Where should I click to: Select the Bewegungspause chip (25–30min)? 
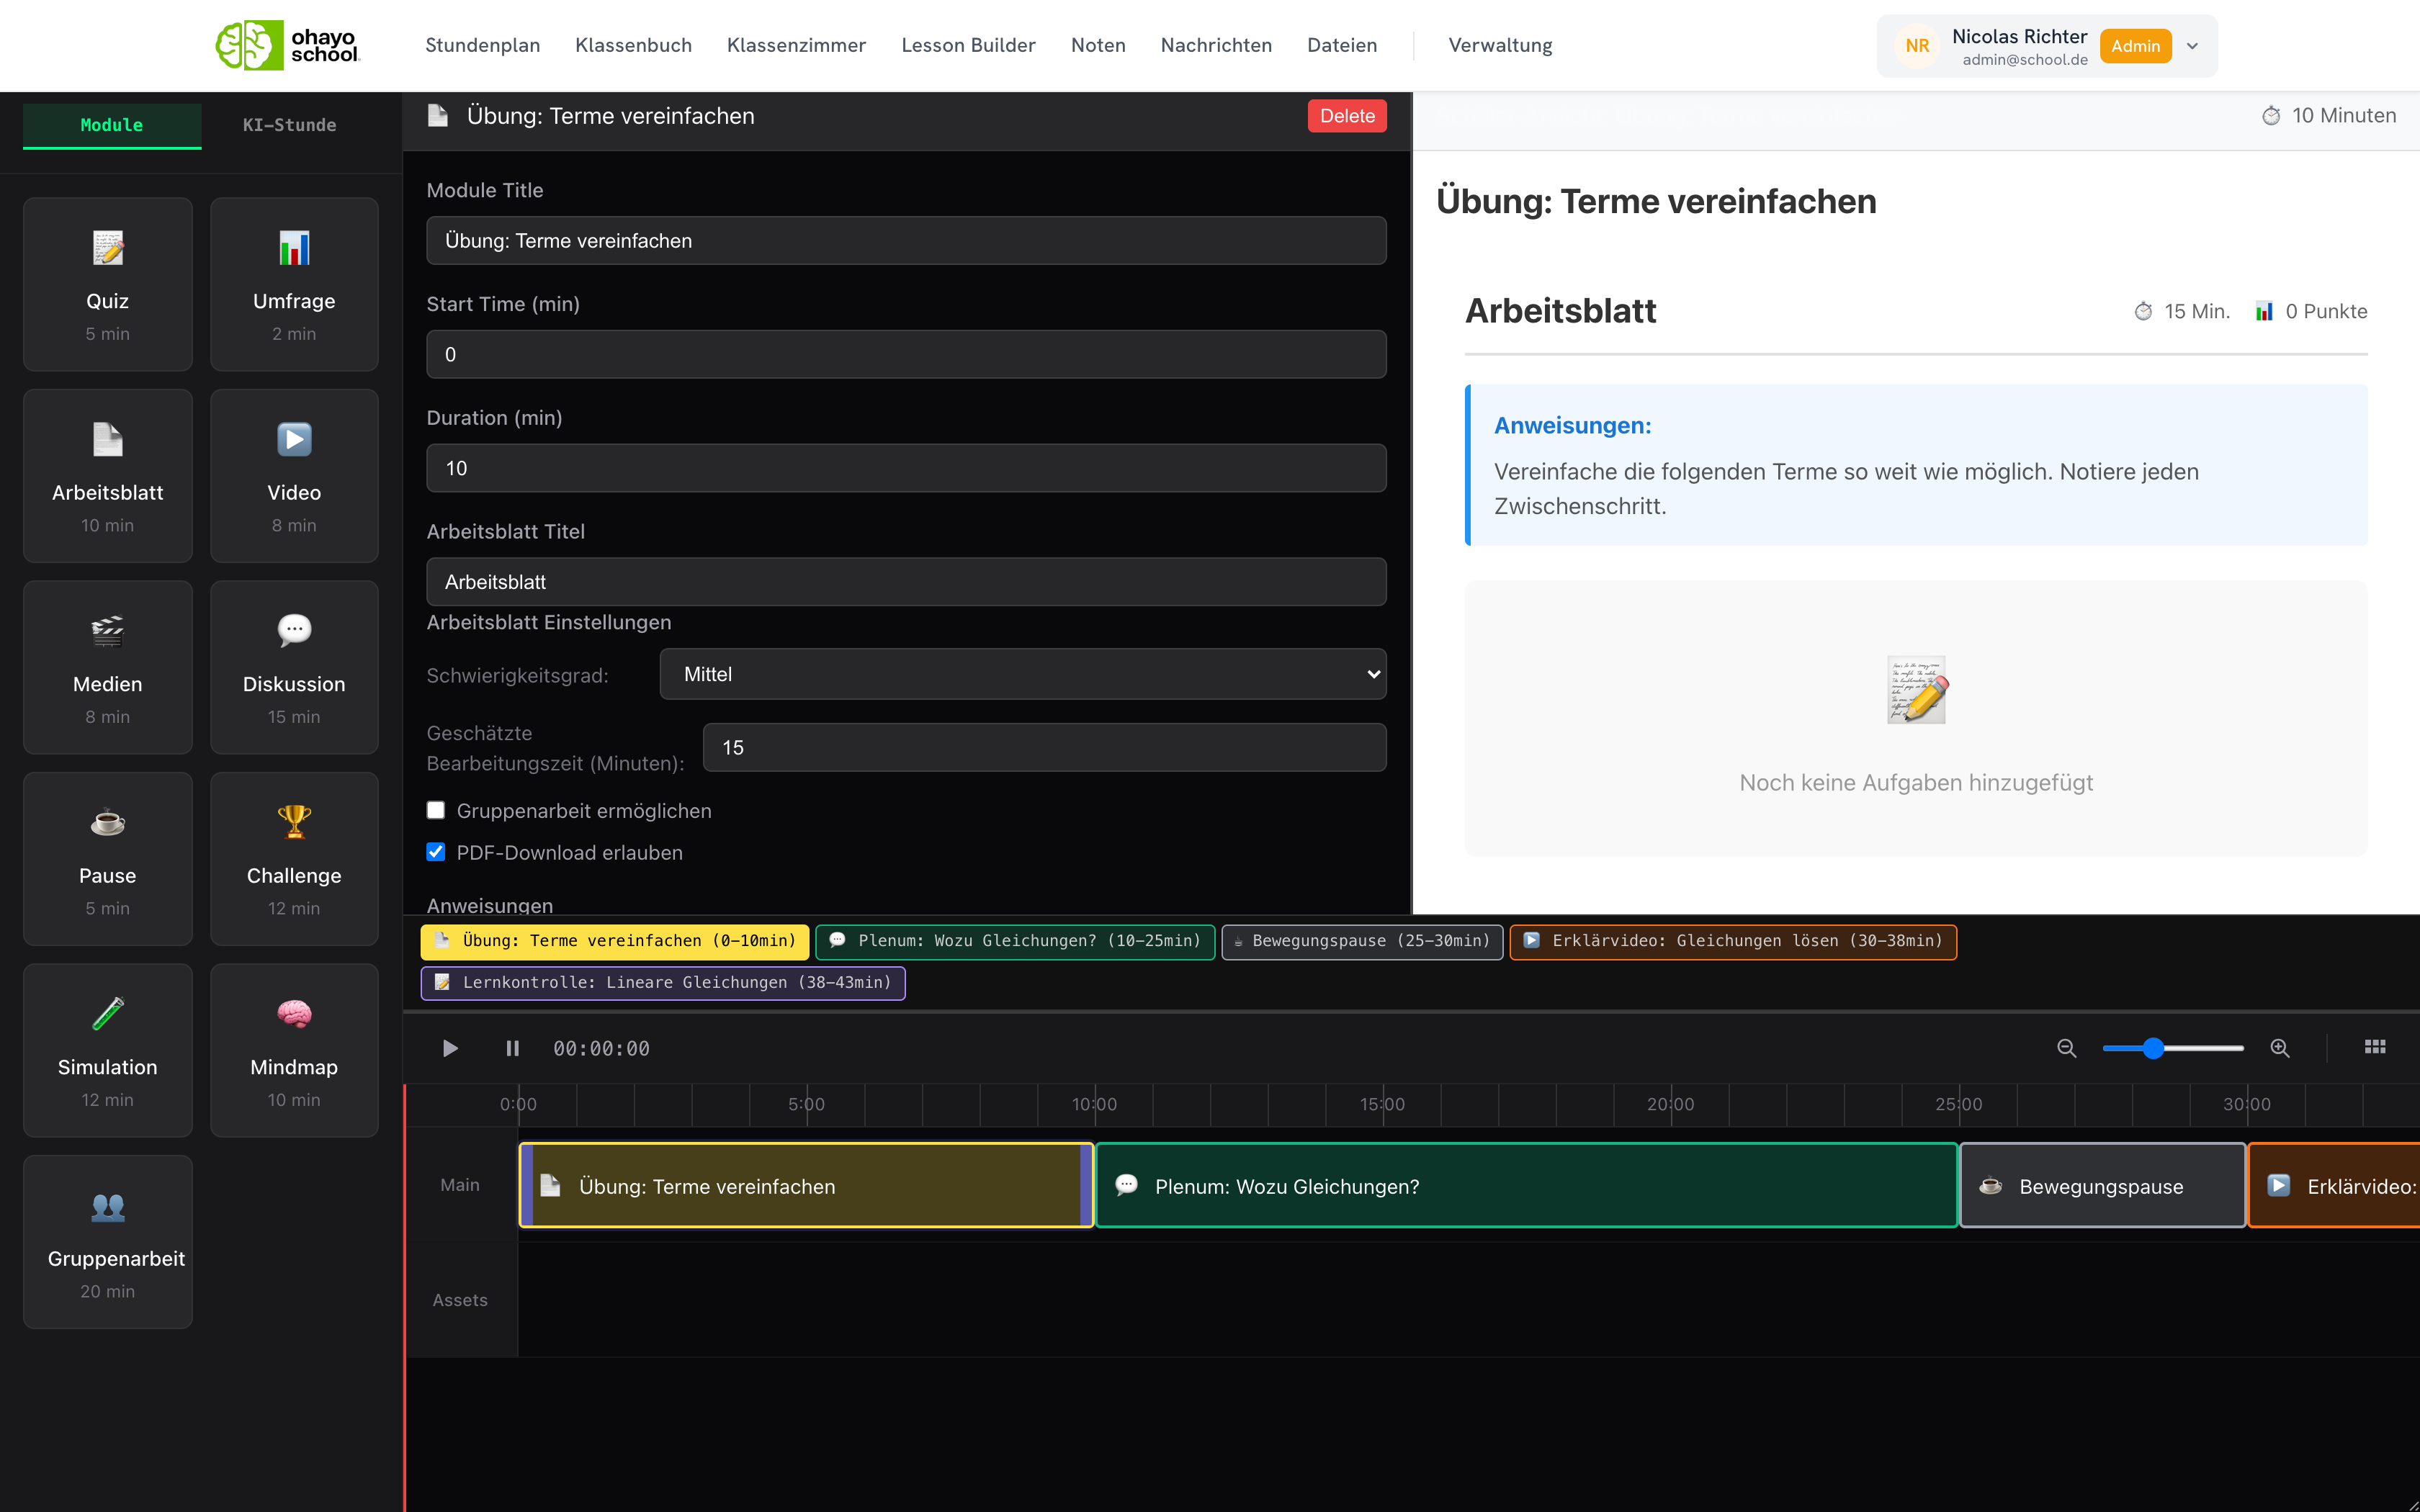1362,941
